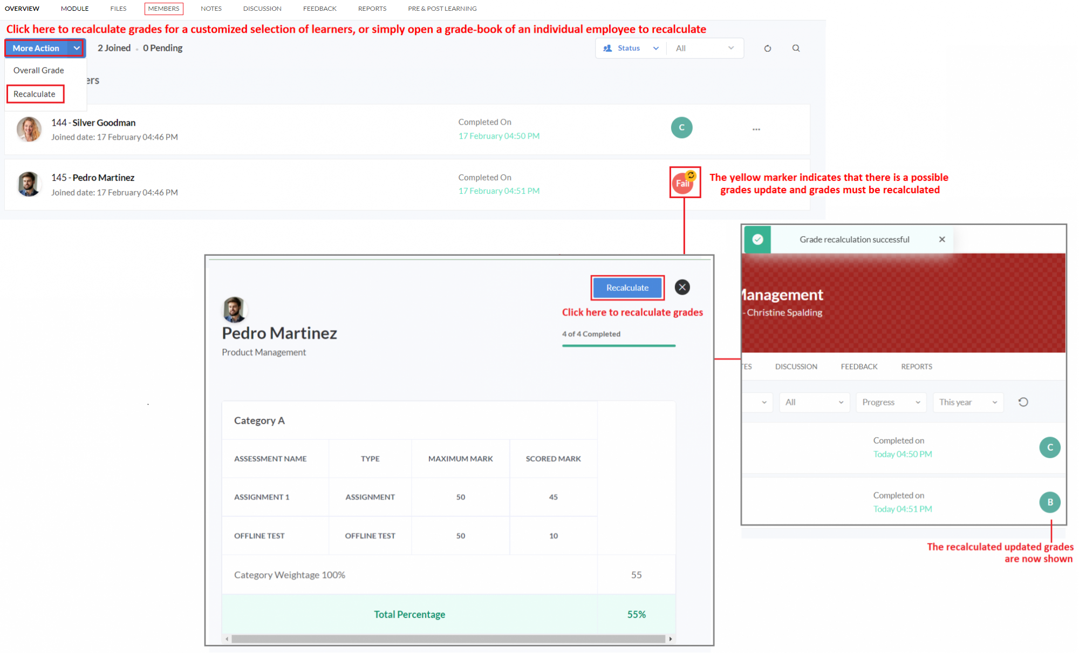Choose Recalculate from More Action menu
1079x653 pixels.
click(35, 94)
